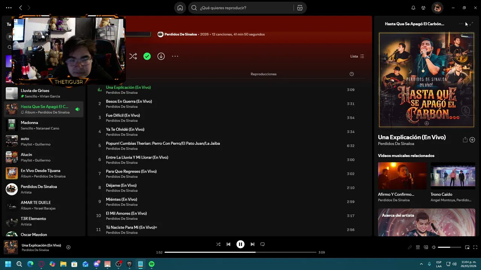481x270 pixels.
Task: Open the play queue
Action: click(417, 247)
